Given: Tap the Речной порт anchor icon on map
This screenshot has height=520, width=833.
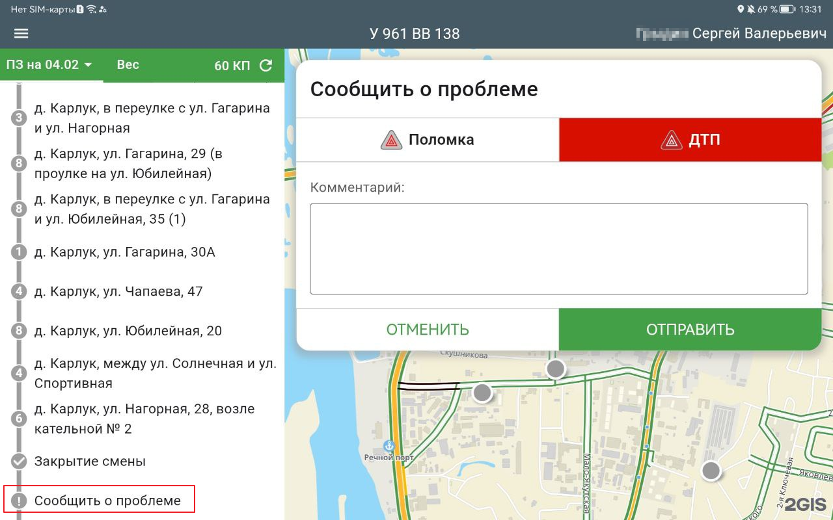Looking at the screenshot, I should coord(389,446).
